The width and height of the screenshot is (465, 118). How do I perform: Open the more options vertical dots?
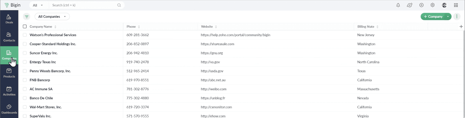pyautogui.click(x=457, y=16)
